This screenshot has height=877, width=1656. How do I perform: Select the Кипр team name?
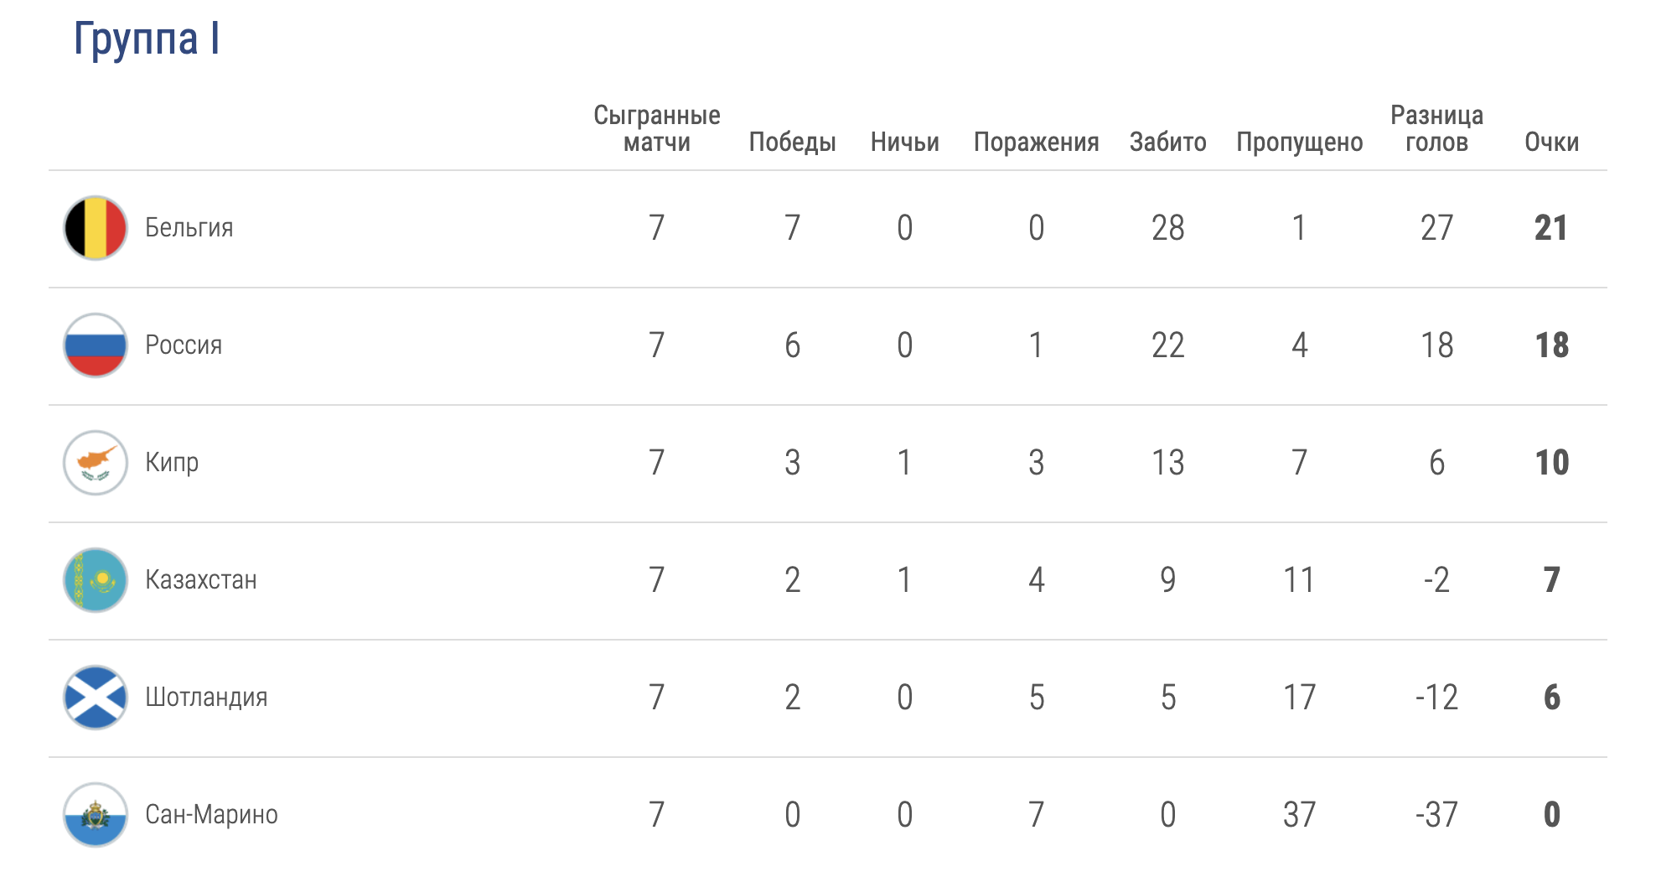coord(172,463)
